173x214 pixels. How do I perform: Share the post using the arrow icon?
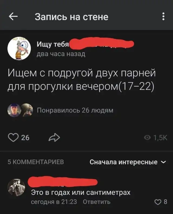click(x=54, y=137)
